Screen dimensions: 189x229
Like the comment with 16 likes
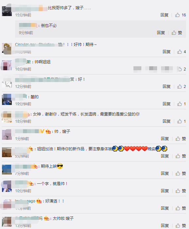[180, 15]
